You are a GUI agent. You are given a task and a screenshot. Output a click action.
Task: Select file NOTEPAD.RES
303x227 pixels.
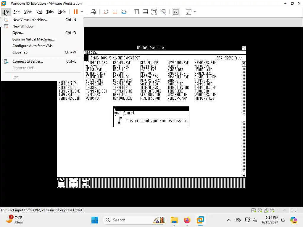click(x=96, y=73)
